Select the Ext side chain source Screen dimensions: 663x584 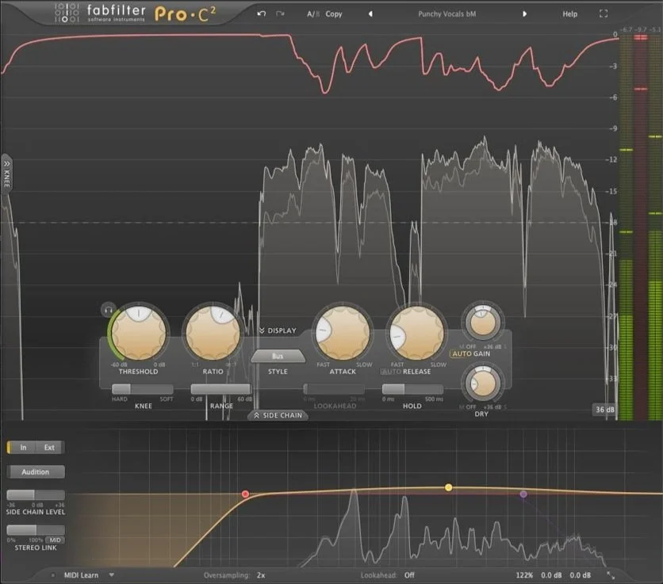click(x=49, y=448)
